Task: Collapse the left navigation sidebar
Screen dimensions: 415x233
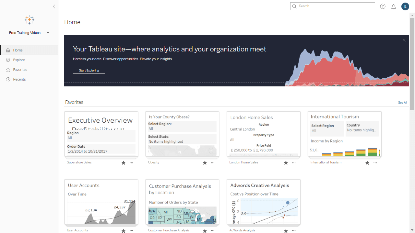Action: [x=54, y=6]
